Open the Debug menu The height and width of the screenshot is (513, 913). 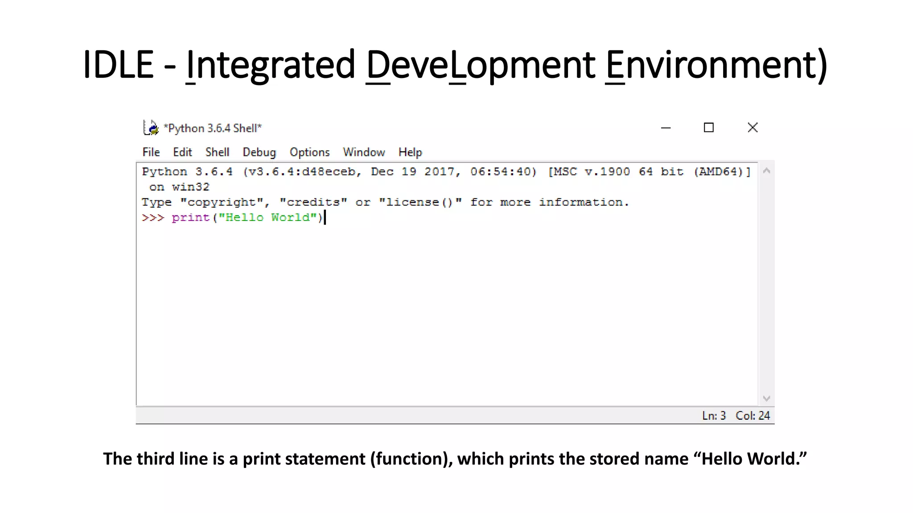coord(259,152)
